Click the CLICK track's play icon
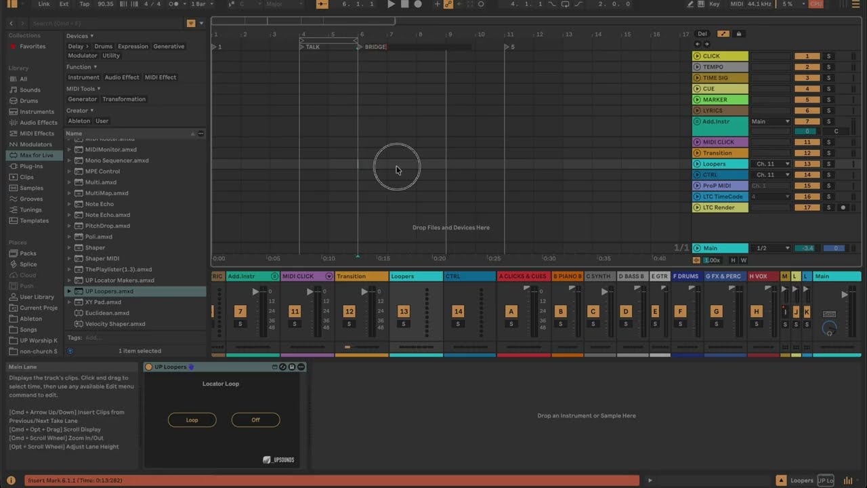The height and width of the screenshot is (488, 867). coord(697,56)
